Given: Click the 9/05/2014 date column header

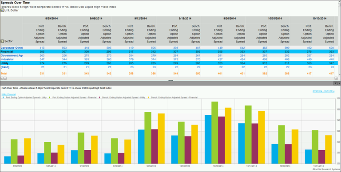Looking at the screenshot, I should click(x=96, y=19).
